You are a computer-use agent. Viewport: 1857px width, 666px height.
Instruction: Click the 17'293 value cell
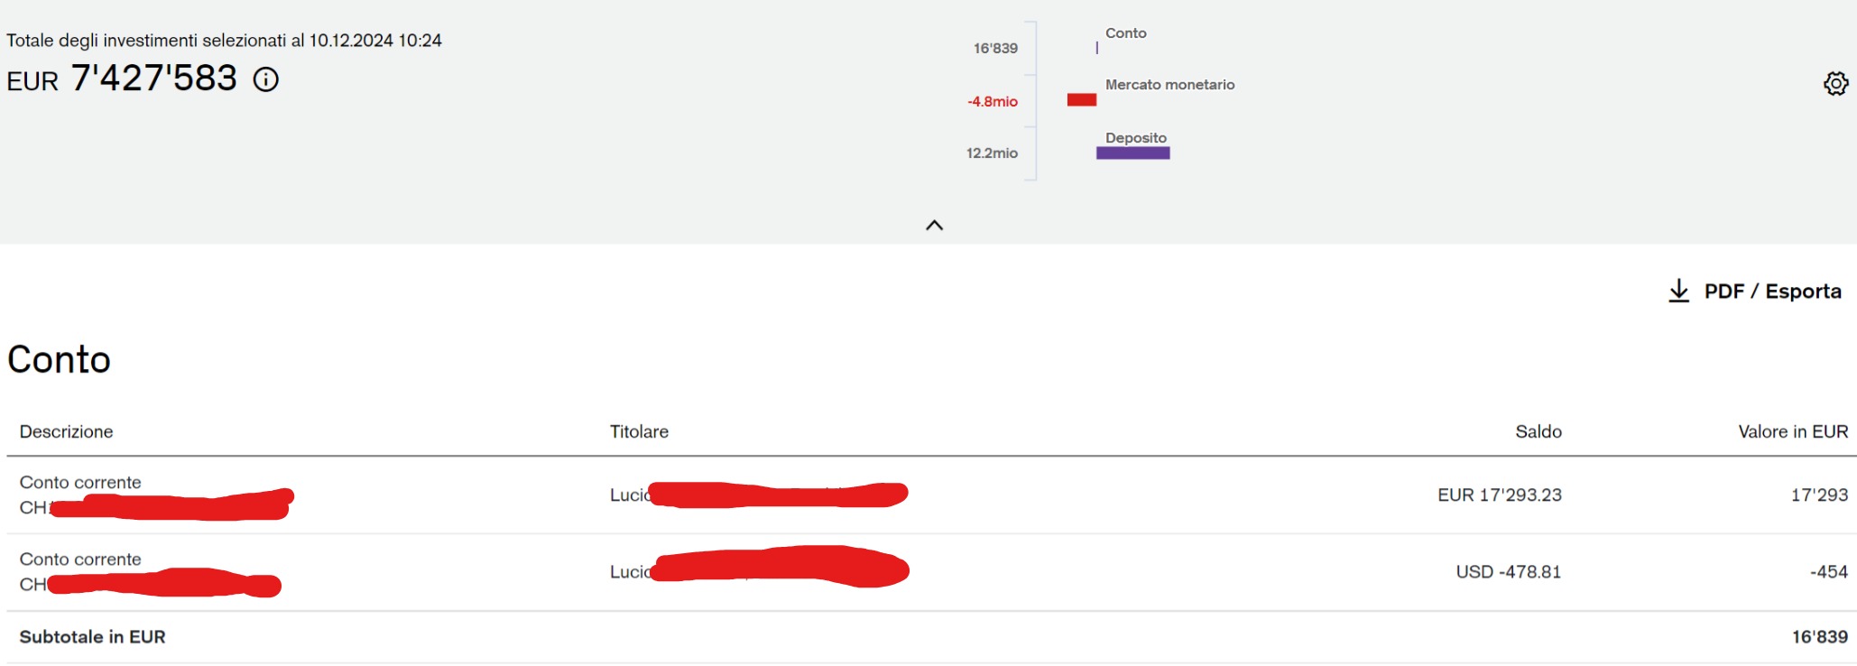click(x=1819, y=495)
